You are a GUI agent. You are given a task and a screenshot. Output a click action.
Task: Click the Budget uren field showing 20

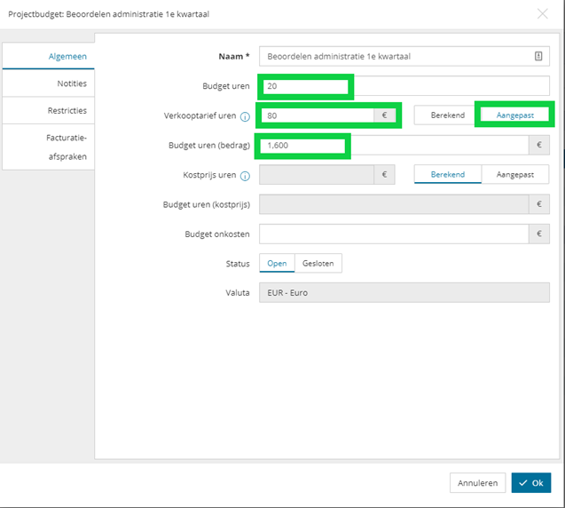pyautogui.click(x=404, y=86)
